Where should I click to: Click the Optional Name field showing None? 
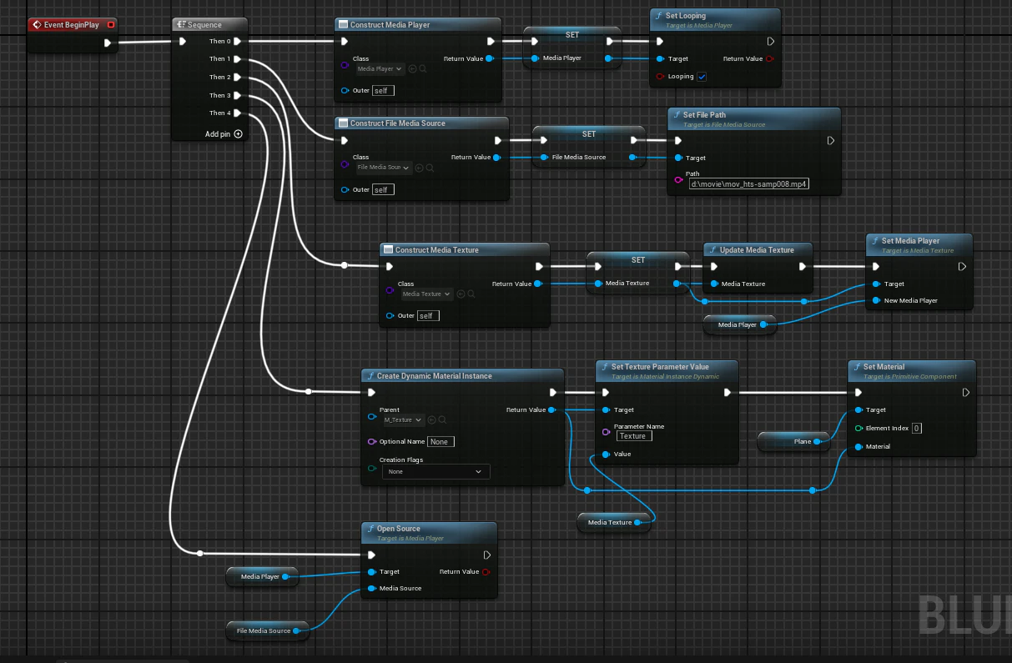click(x=441, y=441)
